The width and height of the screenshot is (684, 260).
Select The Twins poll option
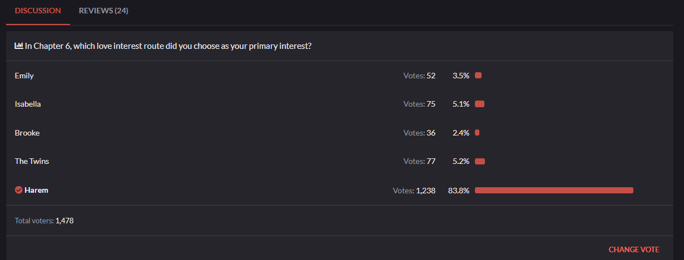point(32,161)
